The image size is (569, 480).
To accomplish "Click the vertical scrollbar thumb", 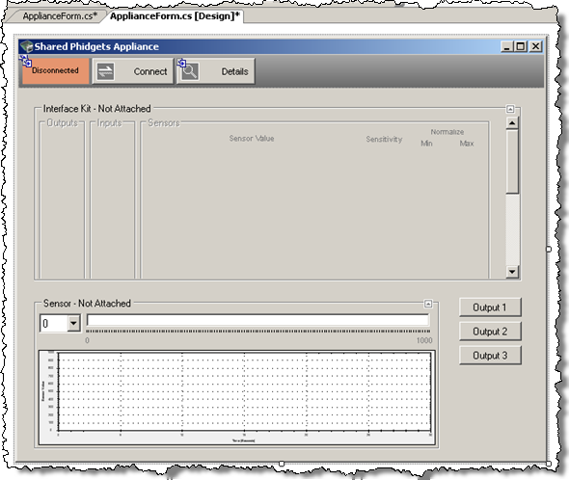I will tap(512, 162).
